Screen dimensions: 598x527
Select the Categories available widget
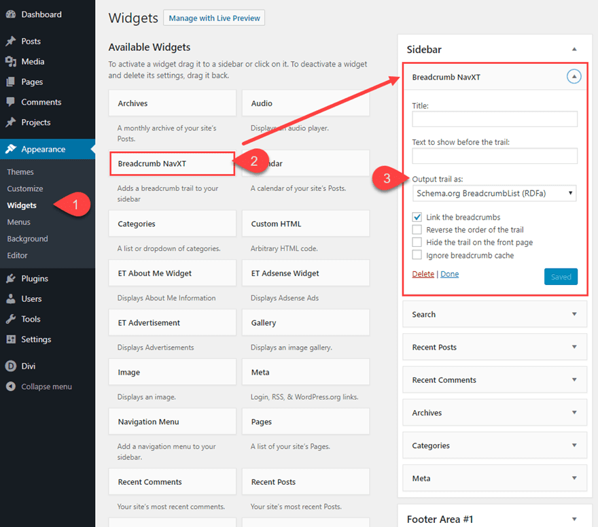point(173,224)
